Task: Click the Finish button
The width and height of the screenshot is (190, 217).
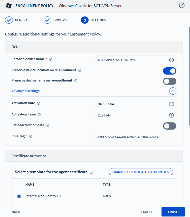Action: (173, 212)
